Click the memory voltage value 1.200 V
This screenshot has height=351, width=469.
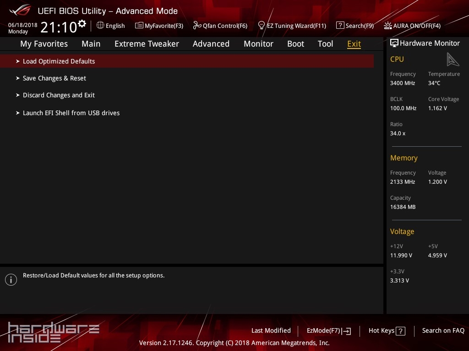(437, 182)
